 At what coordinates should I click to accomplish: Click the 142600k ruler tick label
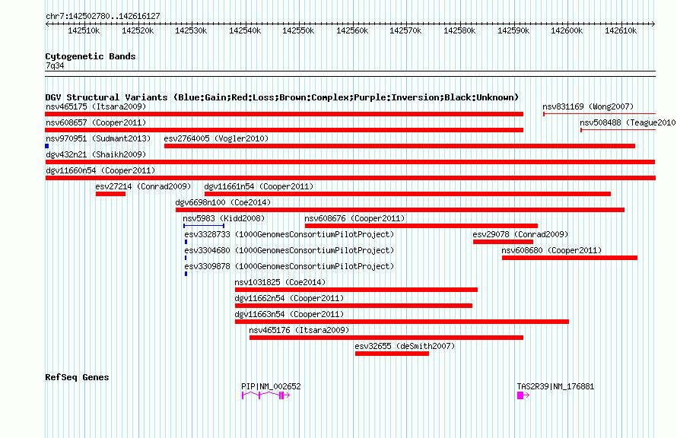click(567, 30)
